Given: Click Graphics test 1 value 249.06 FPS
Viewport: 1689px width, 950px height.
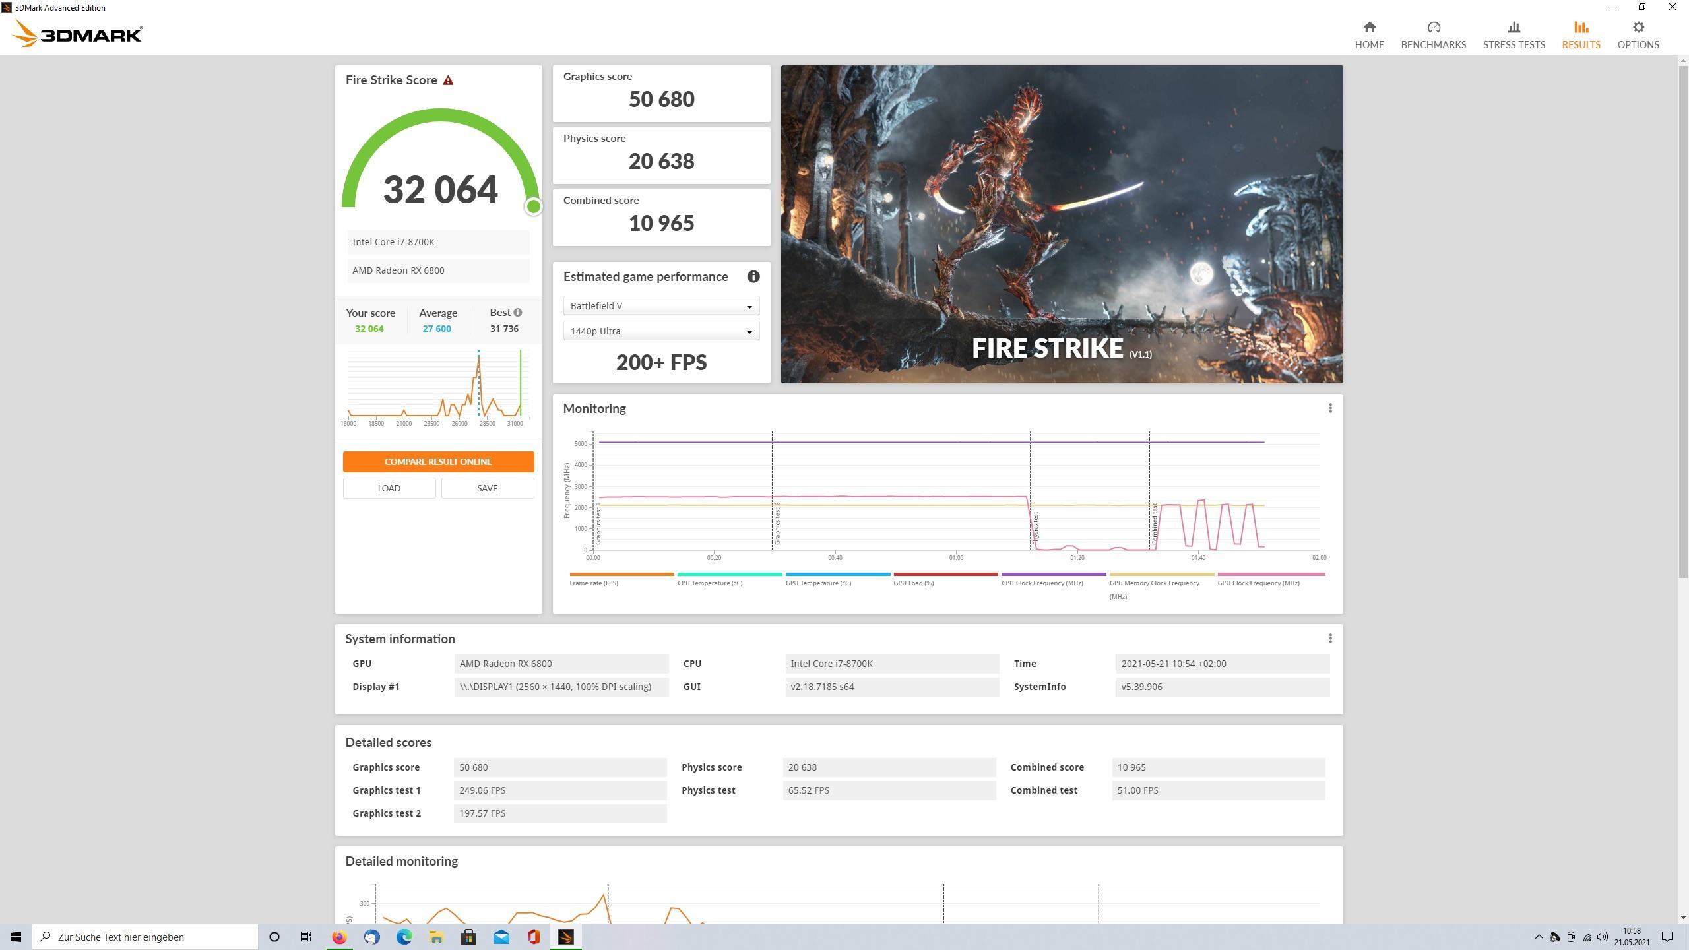Looking at the screenshot, I should tap(560, 790).
